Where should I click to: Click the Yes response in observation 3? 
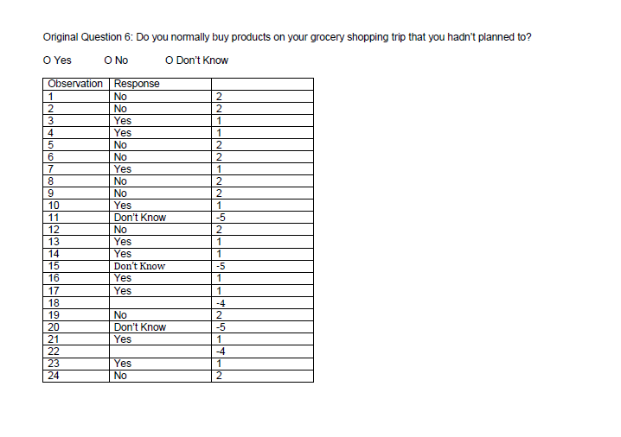point(160,121)
